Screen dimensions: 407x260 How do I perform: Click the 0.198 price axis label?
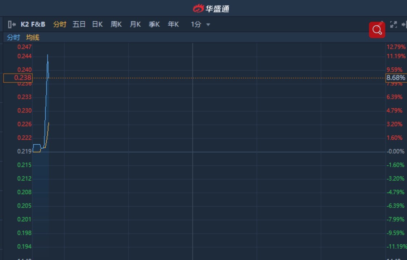click(24, 233)
